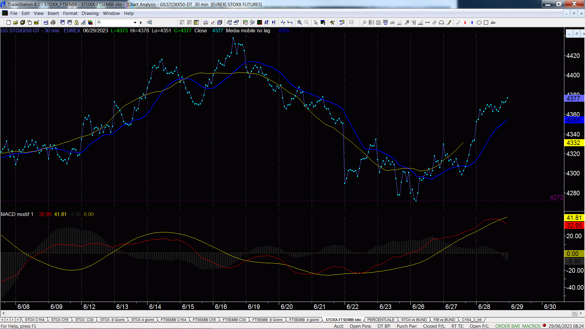Image resolution: width=585 pixels, height=329 pixels.
Task: Click the arrow next to the command line
Action: [x=141, y=23]
